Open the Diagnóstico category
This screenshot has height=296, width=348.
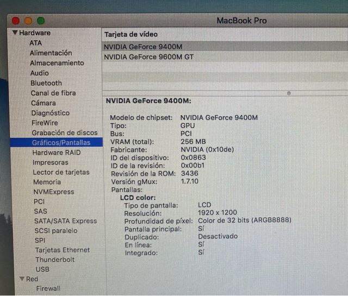51,113
